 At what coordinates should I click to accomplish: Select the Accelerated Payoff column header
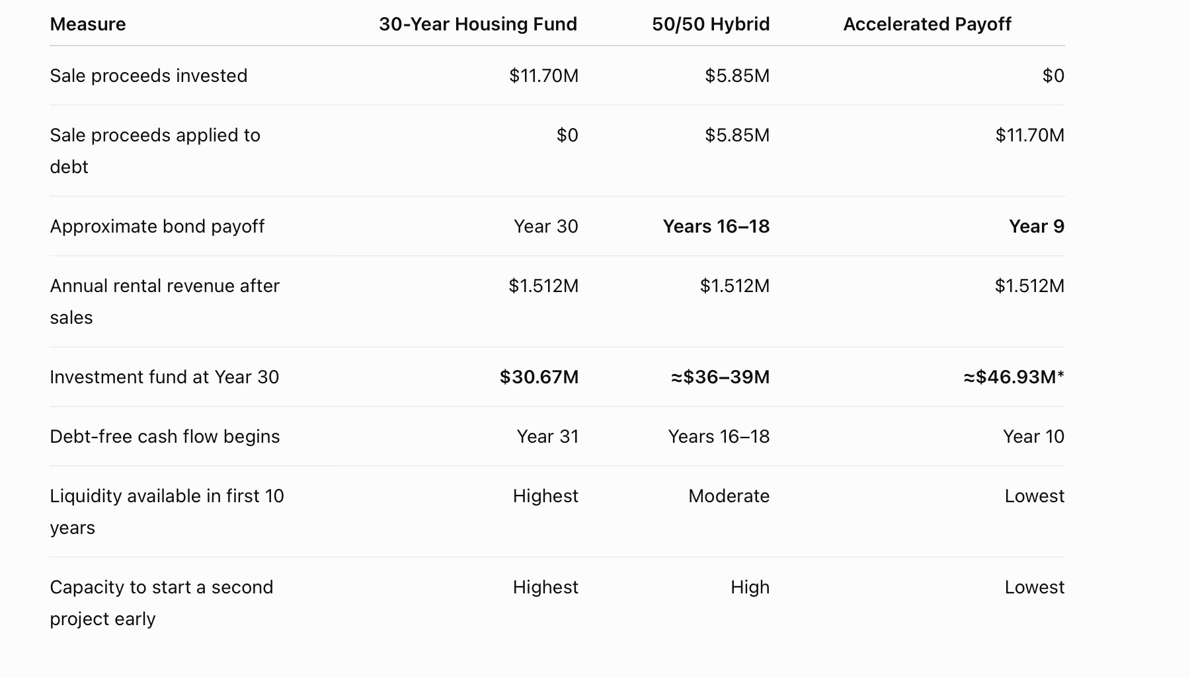pos(927,24)
